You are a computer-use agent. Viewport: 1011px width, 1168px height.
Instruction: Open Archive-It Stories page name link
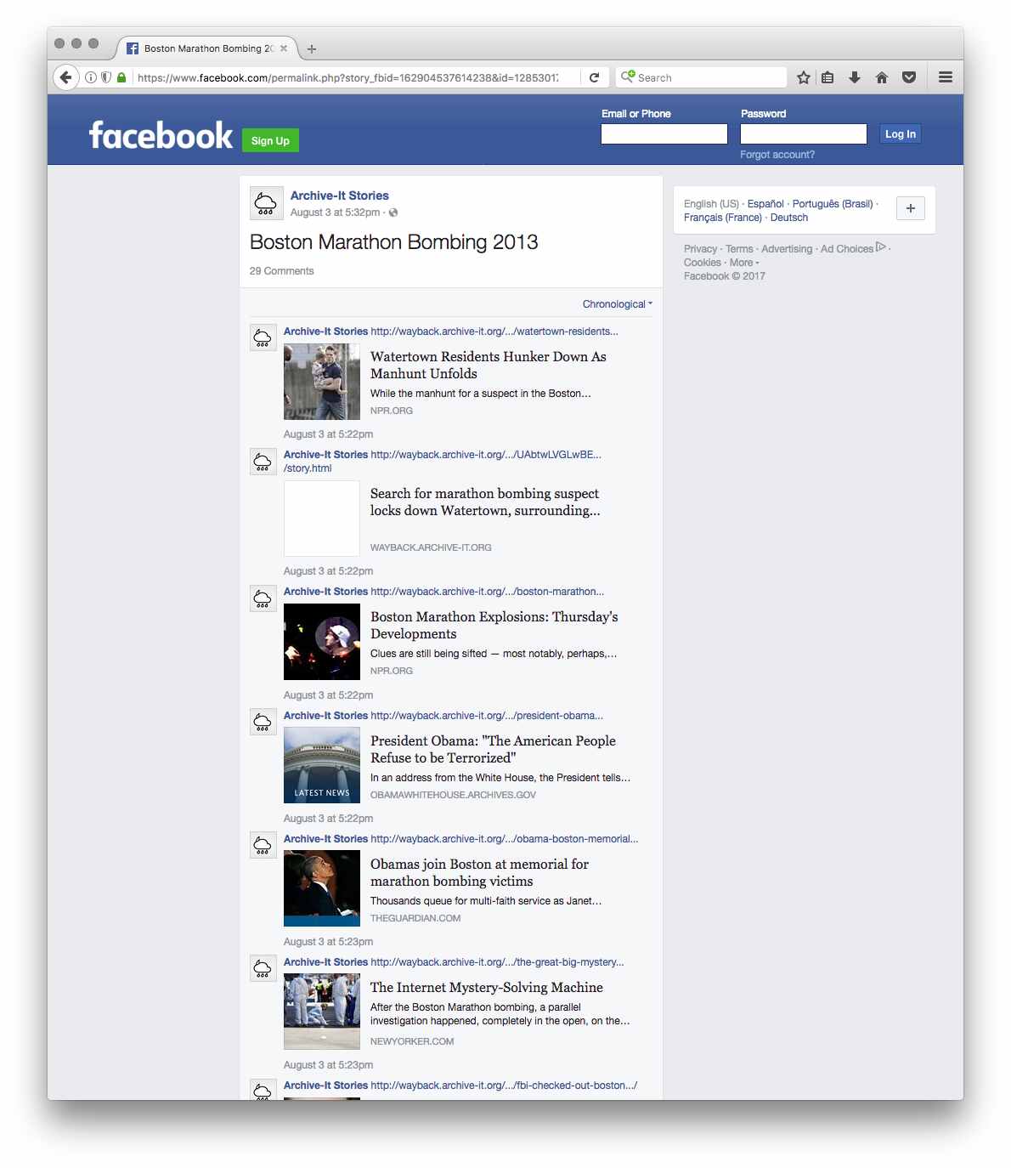(x=340, y=196)
